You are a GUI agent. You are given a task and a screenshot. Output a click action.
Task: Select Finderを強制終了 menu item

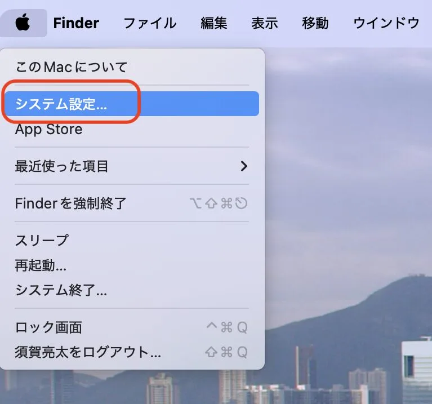(x=132, y=203)
